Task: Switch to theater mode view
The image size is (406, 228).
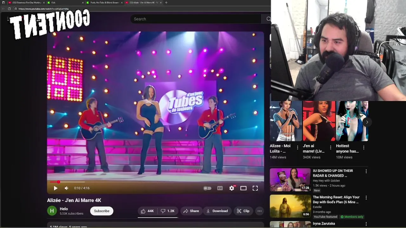Action: (243, 188)
